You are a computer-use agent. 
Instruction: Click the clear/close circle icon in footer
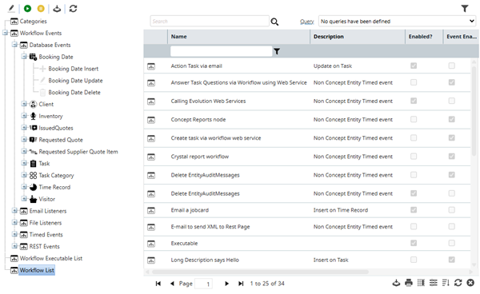point(470,283)
